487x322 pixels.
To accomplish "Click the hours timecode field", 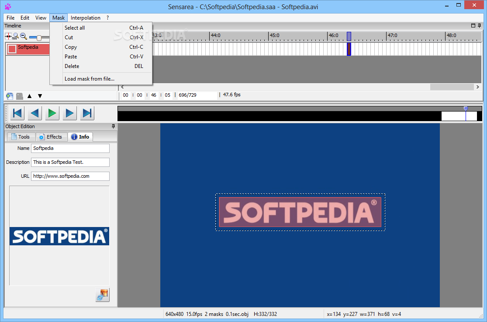I will [x=125, y=95].
